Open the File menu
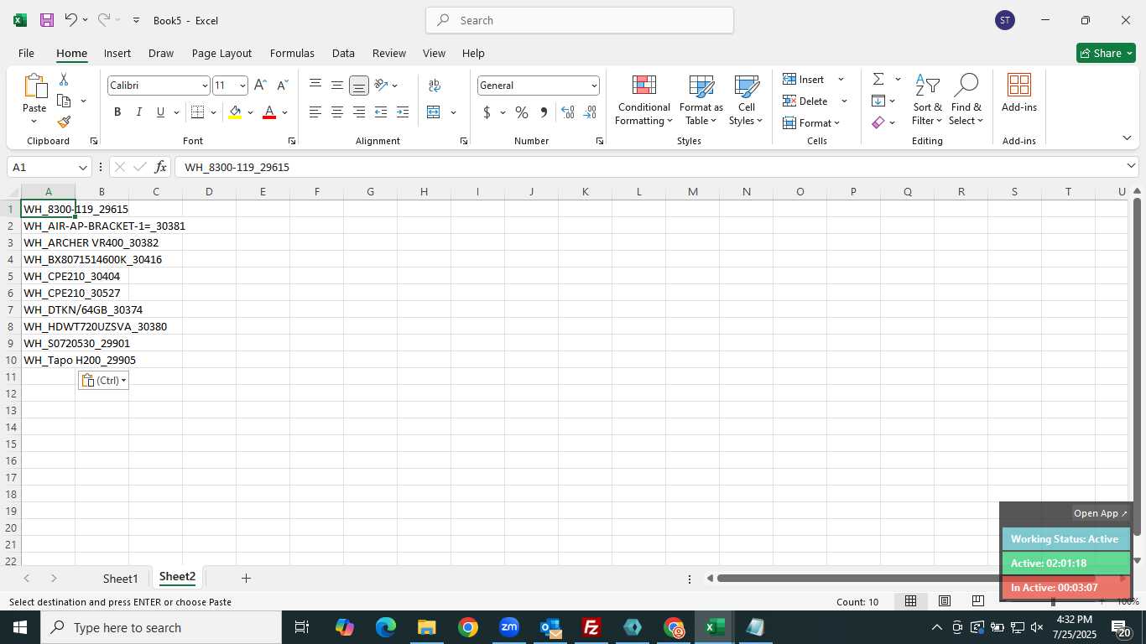1146x644 pixels. pyautogui.click(x=26, y=53)
